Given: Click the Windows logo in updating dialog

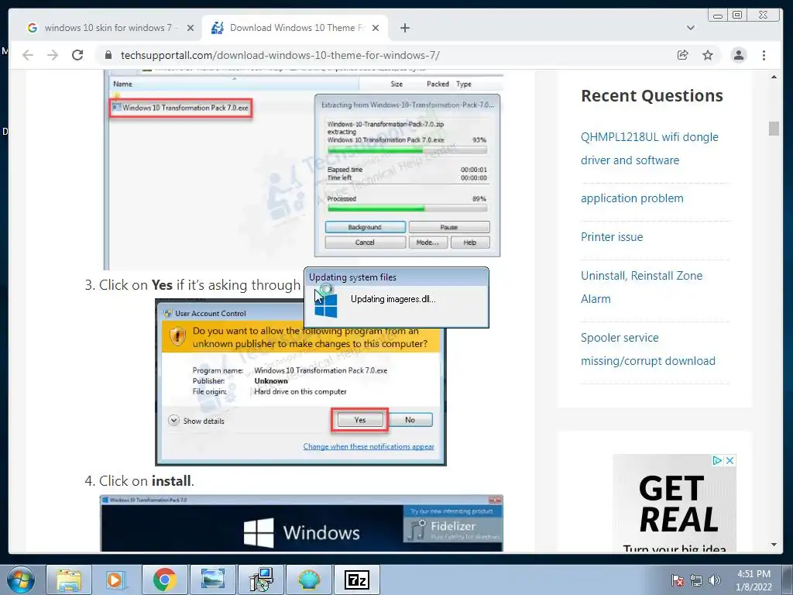Looking at the screenshot, I should (x=326, y=305).
